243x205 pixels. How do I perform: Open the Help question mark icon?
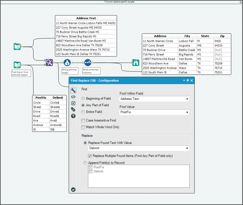pos(73,116)
